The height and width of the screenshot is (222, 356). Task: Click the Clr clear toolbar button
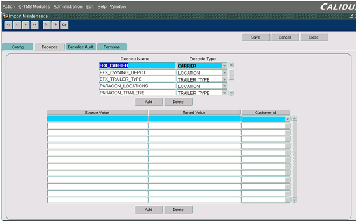(64, 25)
